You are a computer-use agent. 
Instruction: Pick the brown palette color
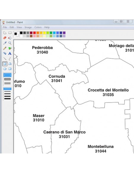click(x=31, y=36)
